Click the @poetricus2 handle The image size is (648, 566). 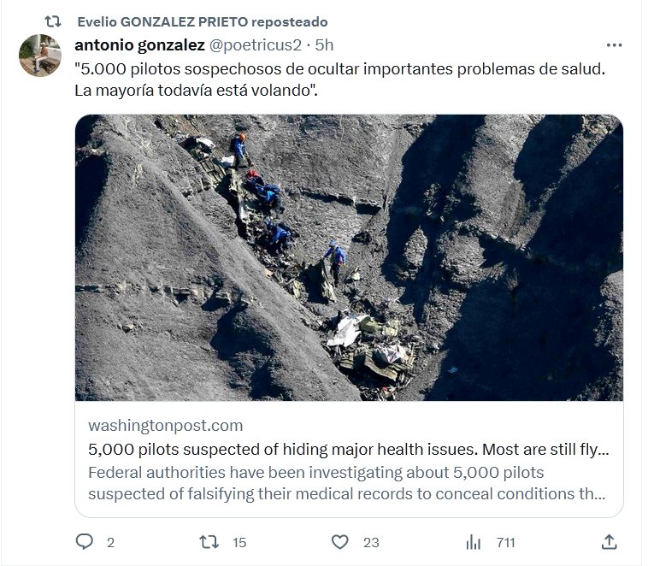(x=256, y=44)
